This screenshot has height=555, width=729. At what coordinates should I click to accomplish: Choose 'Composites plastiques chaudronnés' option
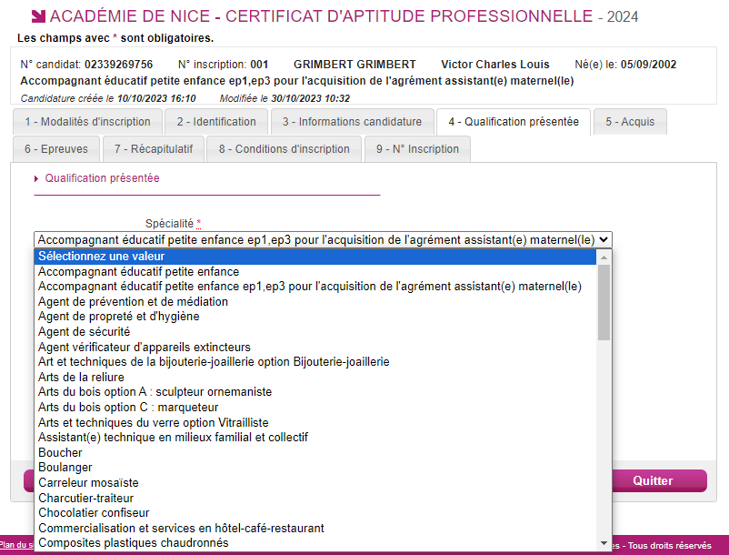(315, 543)
